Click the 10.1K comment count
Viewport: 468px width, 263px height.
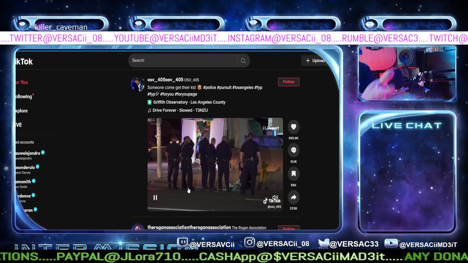(293, 161)
